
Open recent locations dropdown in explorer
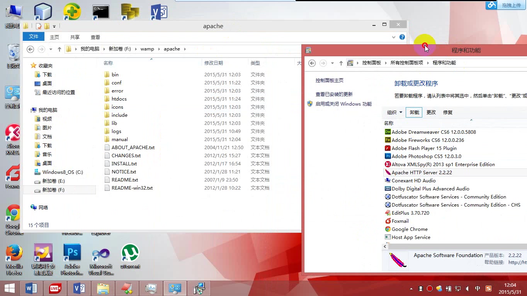(51, 49)
